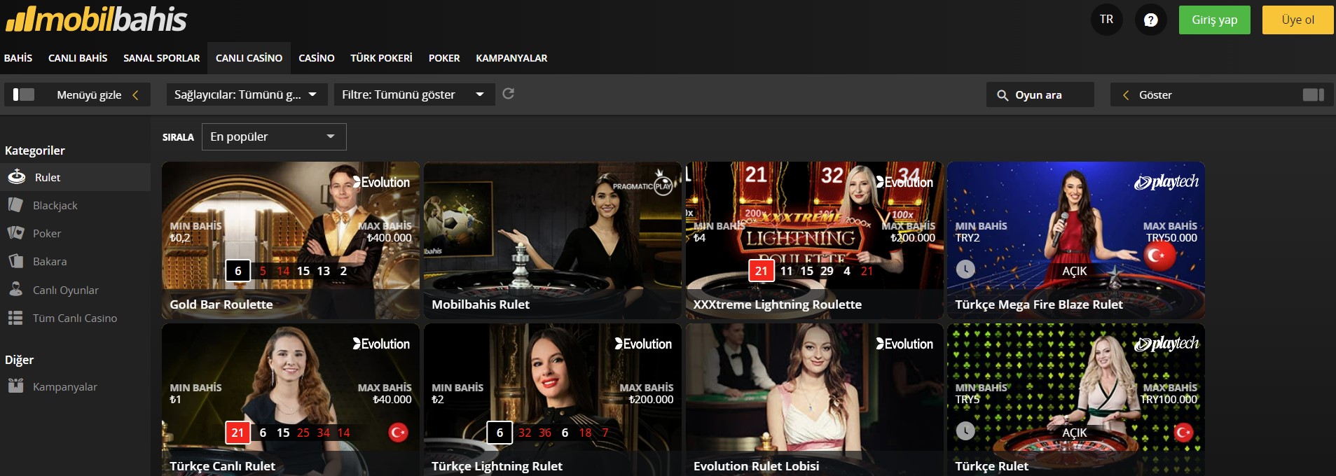The image size is (1336, 476).
Task: Click the Giriş yap button
Action: pos(1215,20)
